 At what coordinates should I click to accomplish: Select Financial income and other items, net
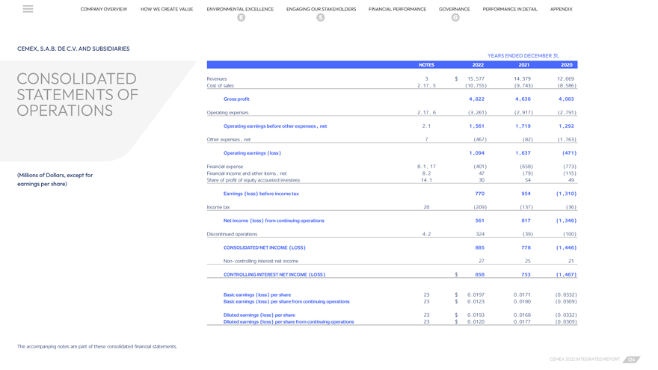[x=246, y=173]
